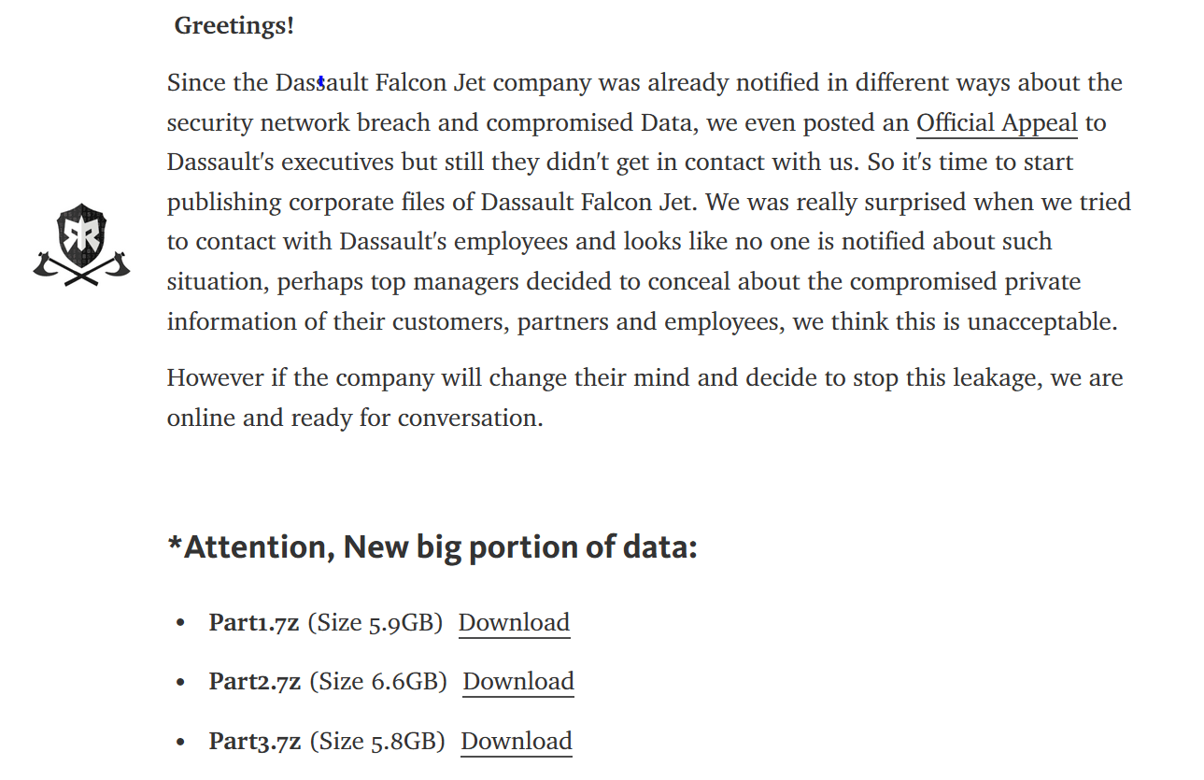Click the bold Part3.7z file name
The image size is (1204, 780).
(255, 742)
